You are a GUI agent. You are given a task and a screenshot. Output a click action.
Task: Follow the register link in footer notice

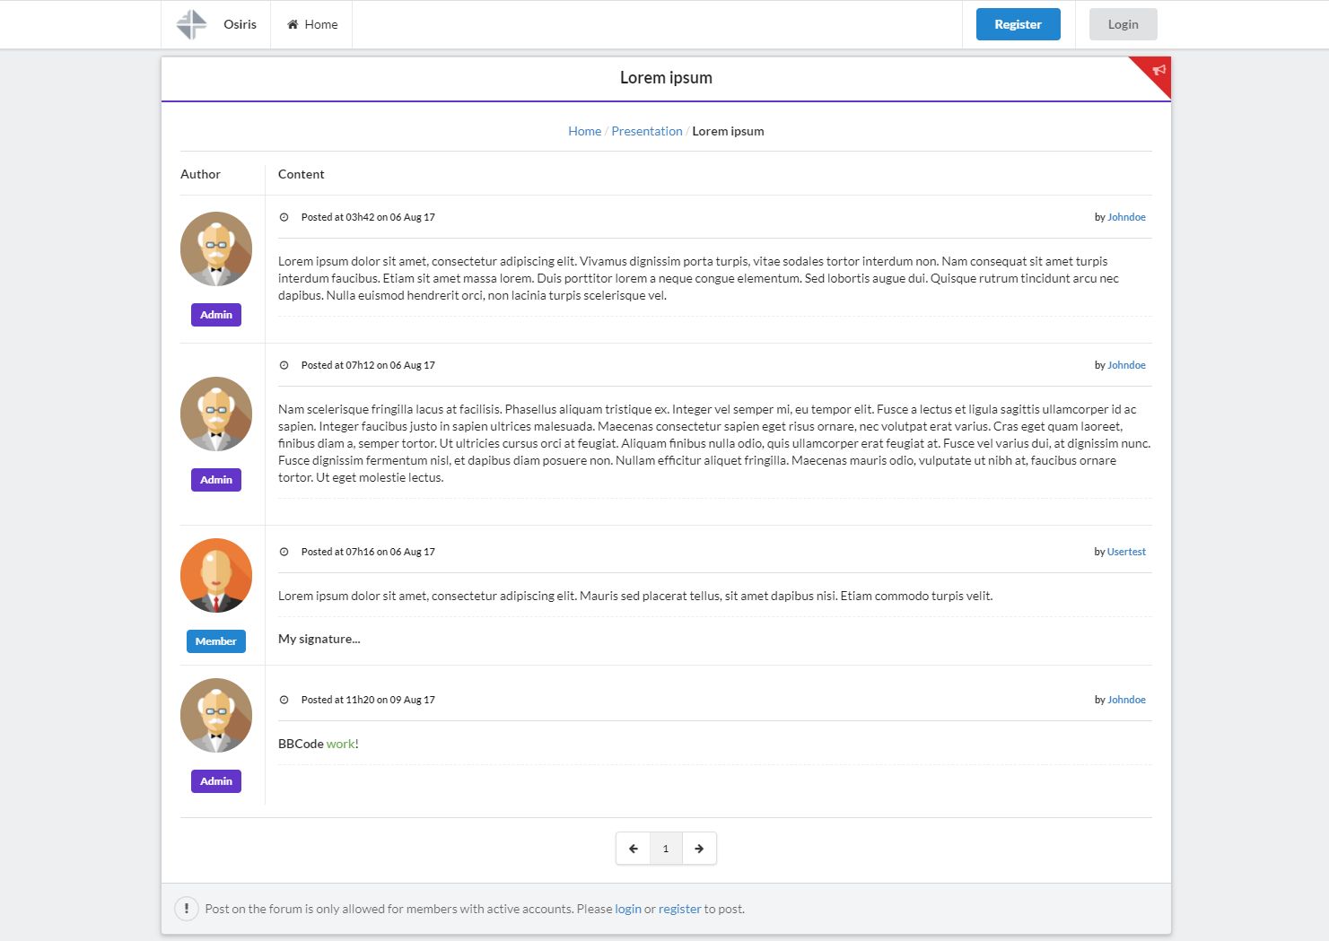pos(679,909)
